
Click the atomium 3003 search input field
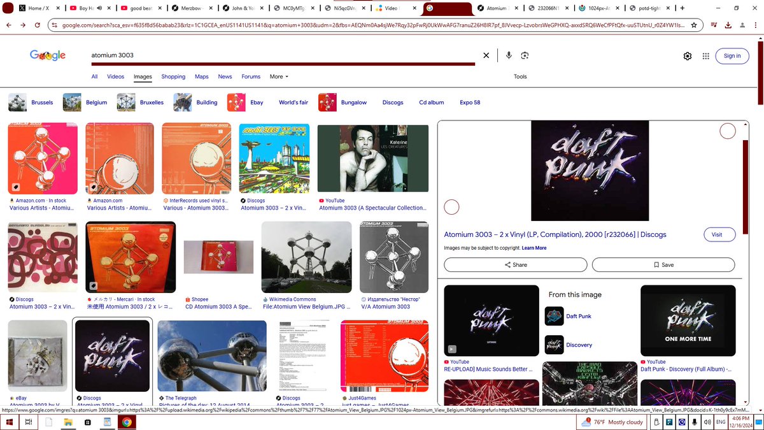283,55
